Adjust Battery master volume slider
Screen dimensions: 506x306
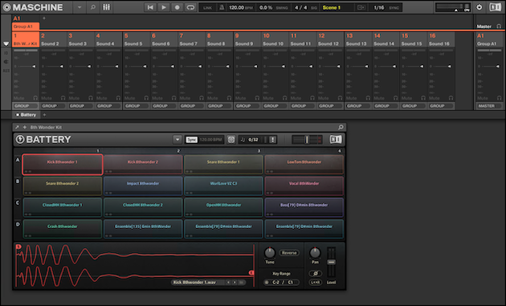point(307,140)
